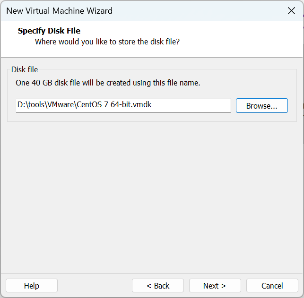
Task: Open Help for the disk file page
Action: pyautogui.click(x=32, y=286)
